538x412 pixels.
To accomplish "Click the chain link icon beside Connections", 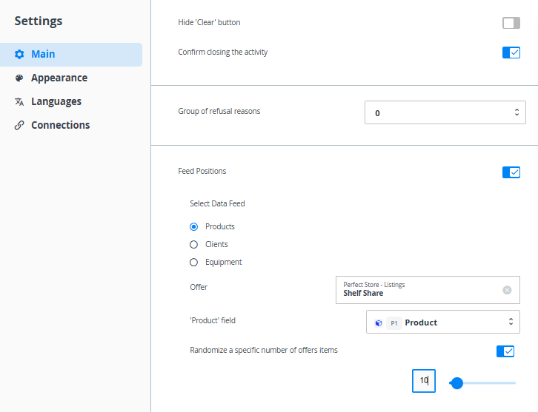I will pyautogui.click(x=19, y=126).
